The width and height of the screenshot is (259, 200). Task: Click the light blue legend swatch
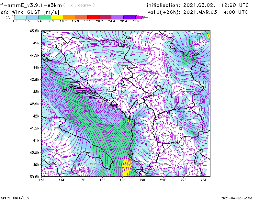click(33, 17)
